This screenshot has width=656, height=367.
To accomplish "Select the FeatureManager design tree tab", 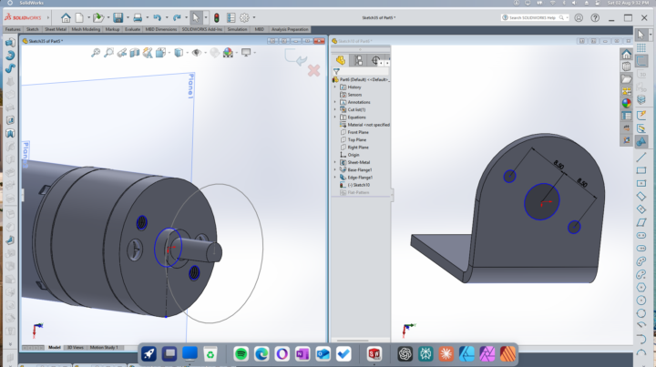I will tap(341, 60).
